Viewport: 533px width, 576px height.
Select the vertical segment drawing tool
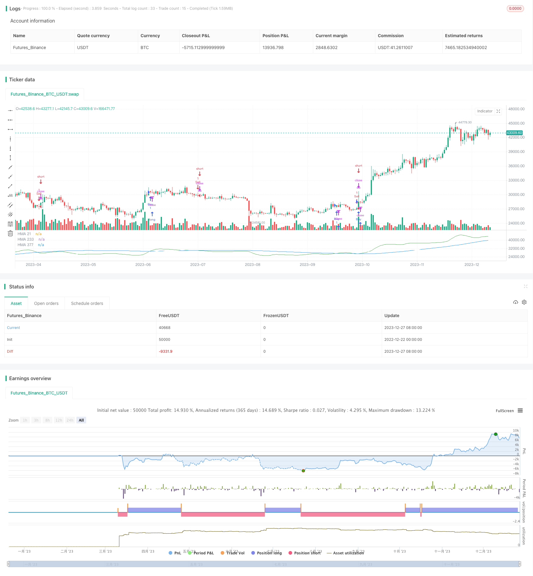[10, 158]
